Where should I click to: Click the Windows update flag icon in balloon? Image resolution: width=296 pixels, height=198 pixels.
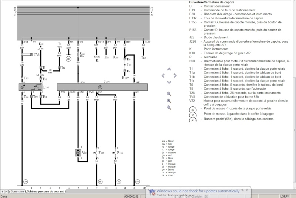[x=152, y=192]
